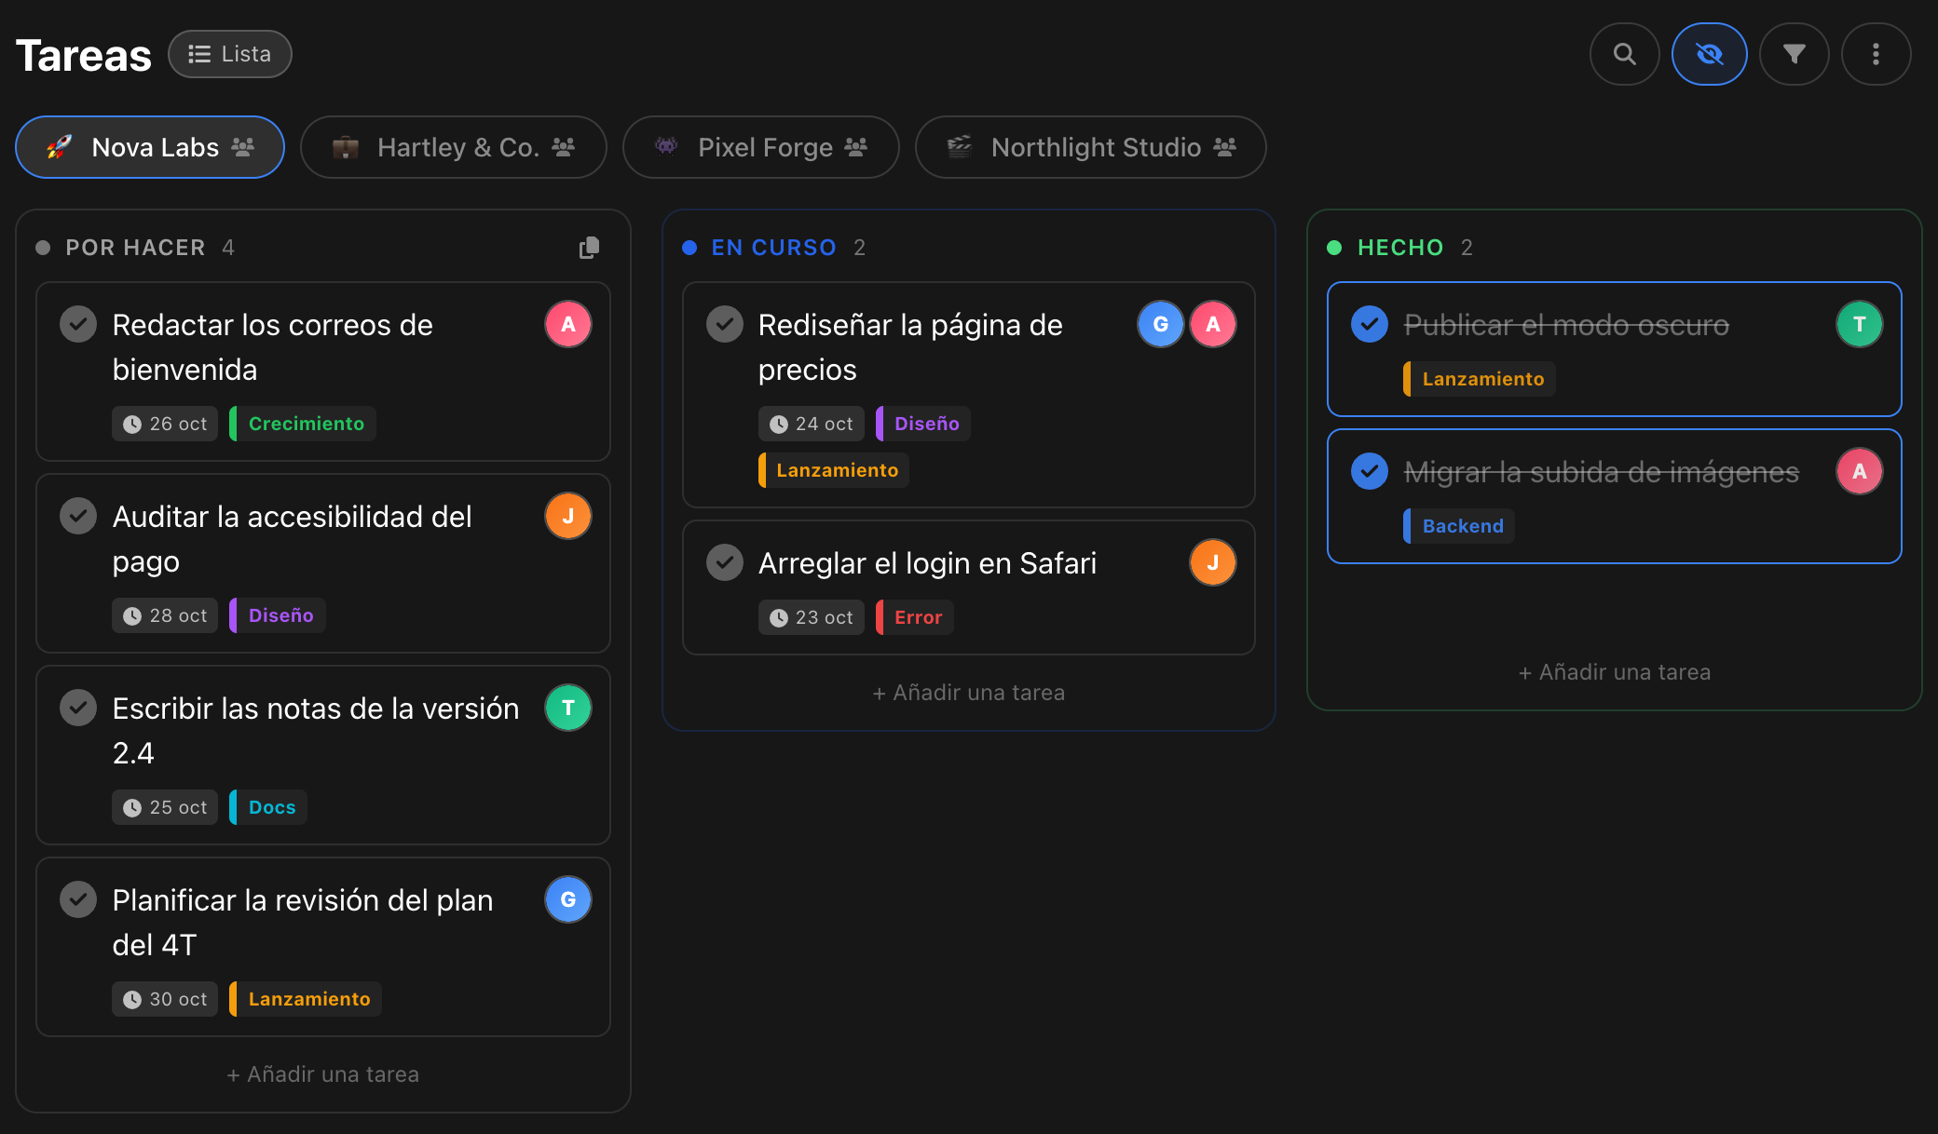The height and width of the screenshot is (1134, 1938).
Task: Uncheck Publicar el modo oscuro task
Action: tap(1370, 324)
